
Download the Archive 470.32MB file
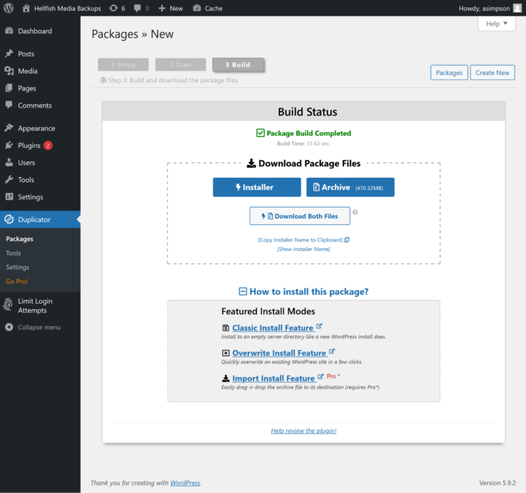coord(350,188)
